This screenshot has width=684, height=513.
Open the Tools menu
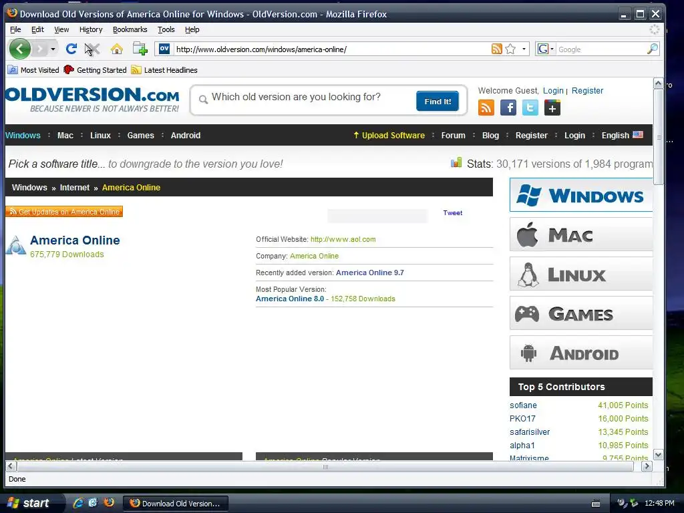pyautogui.click(x=166, y=29)
